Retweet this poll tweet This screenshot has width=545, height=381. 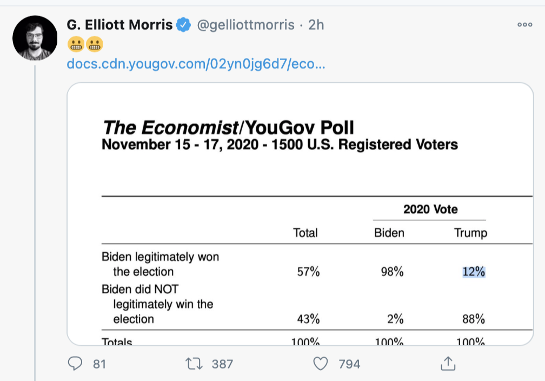tap(191, 364)
